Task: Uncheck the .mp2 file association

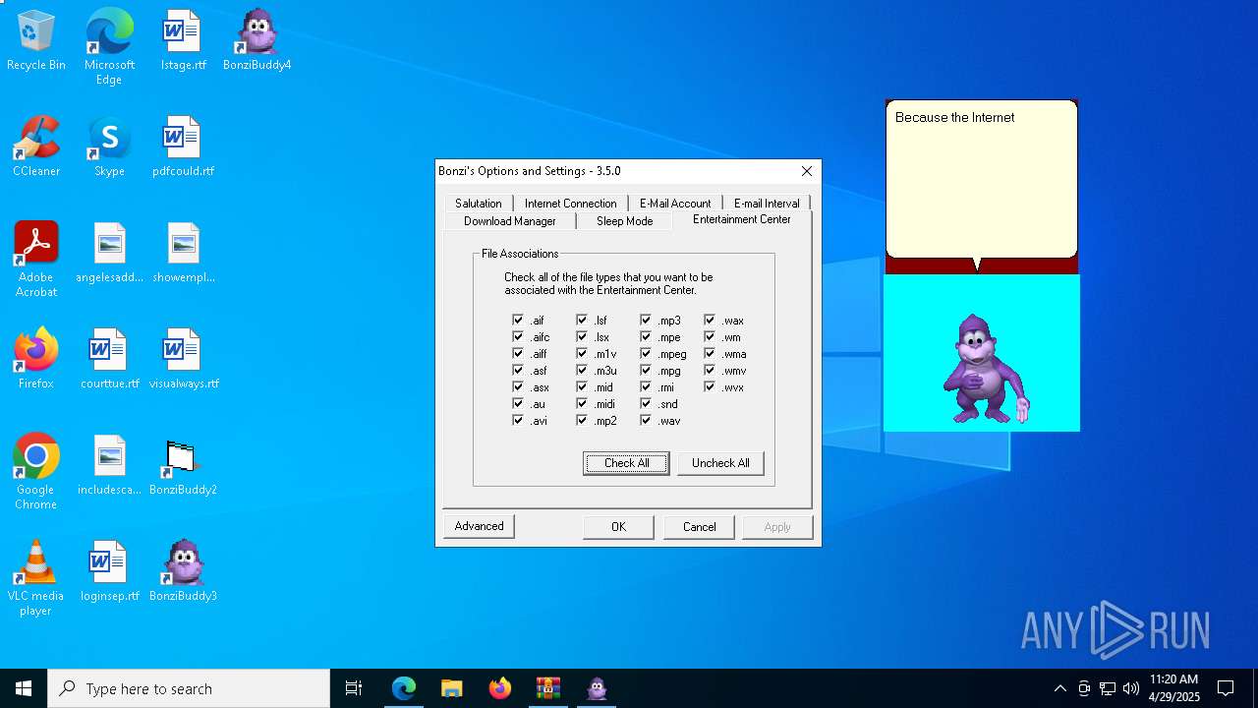Action: pos(582,420)
